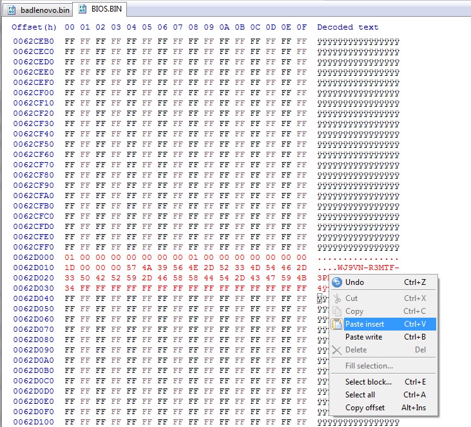
Task: Click byte 57 in row 0062D010
Action: [131, 268]
